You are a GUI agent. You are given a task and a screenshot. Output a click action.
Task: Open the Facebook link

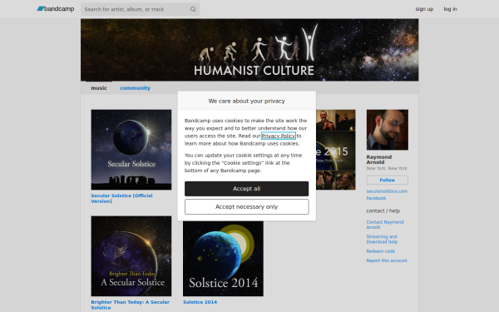376,198
